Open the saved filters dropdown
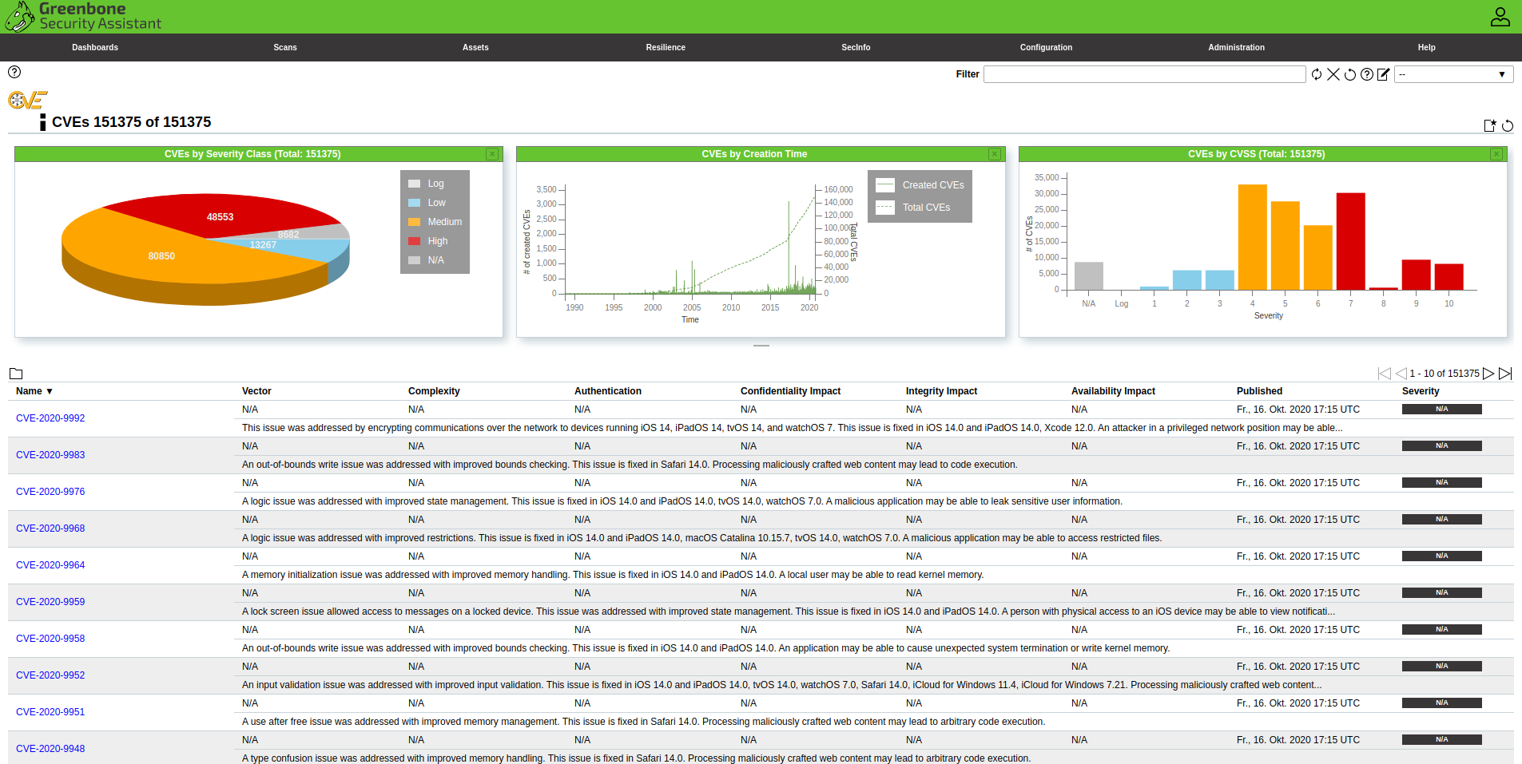Image resolution: width=1522 pixels, height=764 pixels. pos(1453,74)
